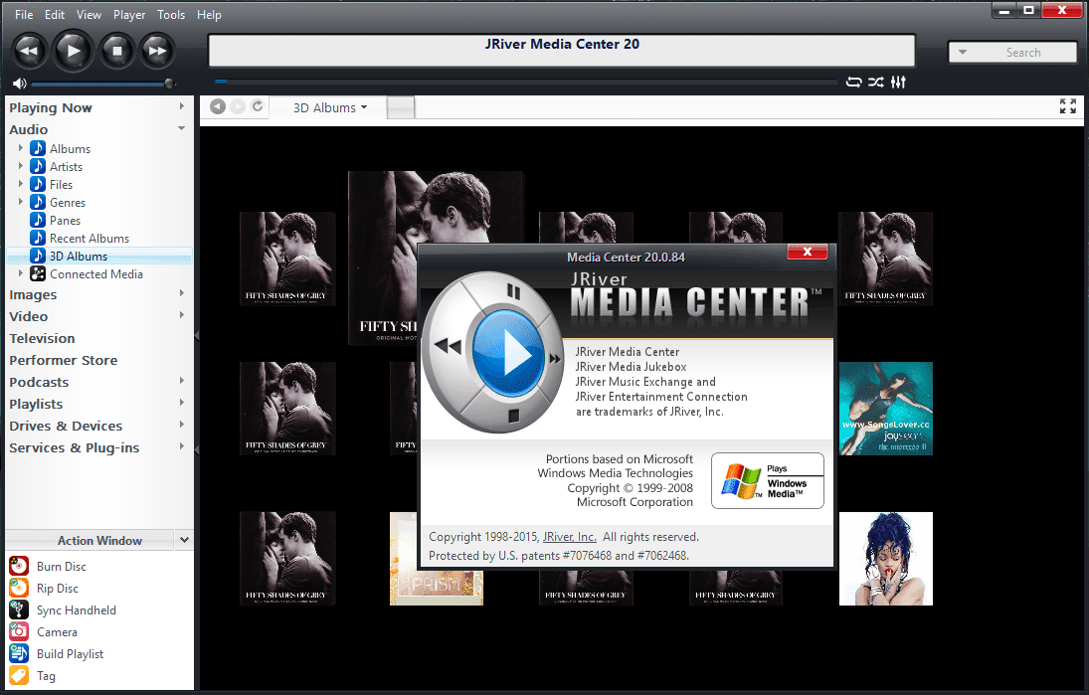The image size is (1089, 695).
Task: Close the Media Center 20.0.84 about dialog
Action: pyautogui.click(x=807, y=252)
